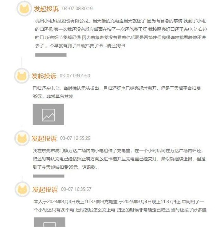Click the picture icon inside the gray thumbnail
The height and width of the screenshot is (227, 220).
click(48, 115)
